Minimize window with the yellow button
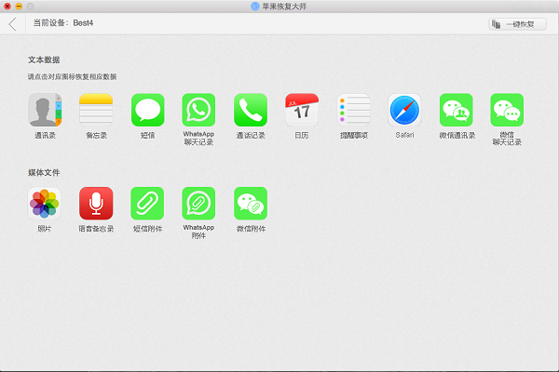Viewport: 559px width, 372px height. click(x=19, y=7)
